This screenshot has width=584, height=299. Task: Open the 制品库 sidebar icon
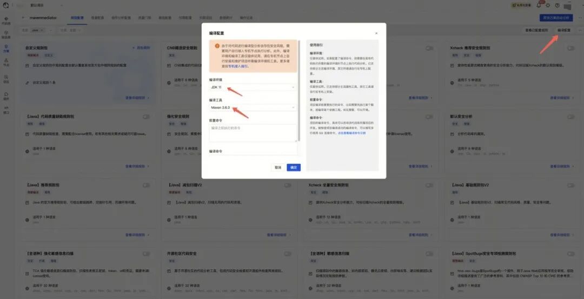[6, 35]
